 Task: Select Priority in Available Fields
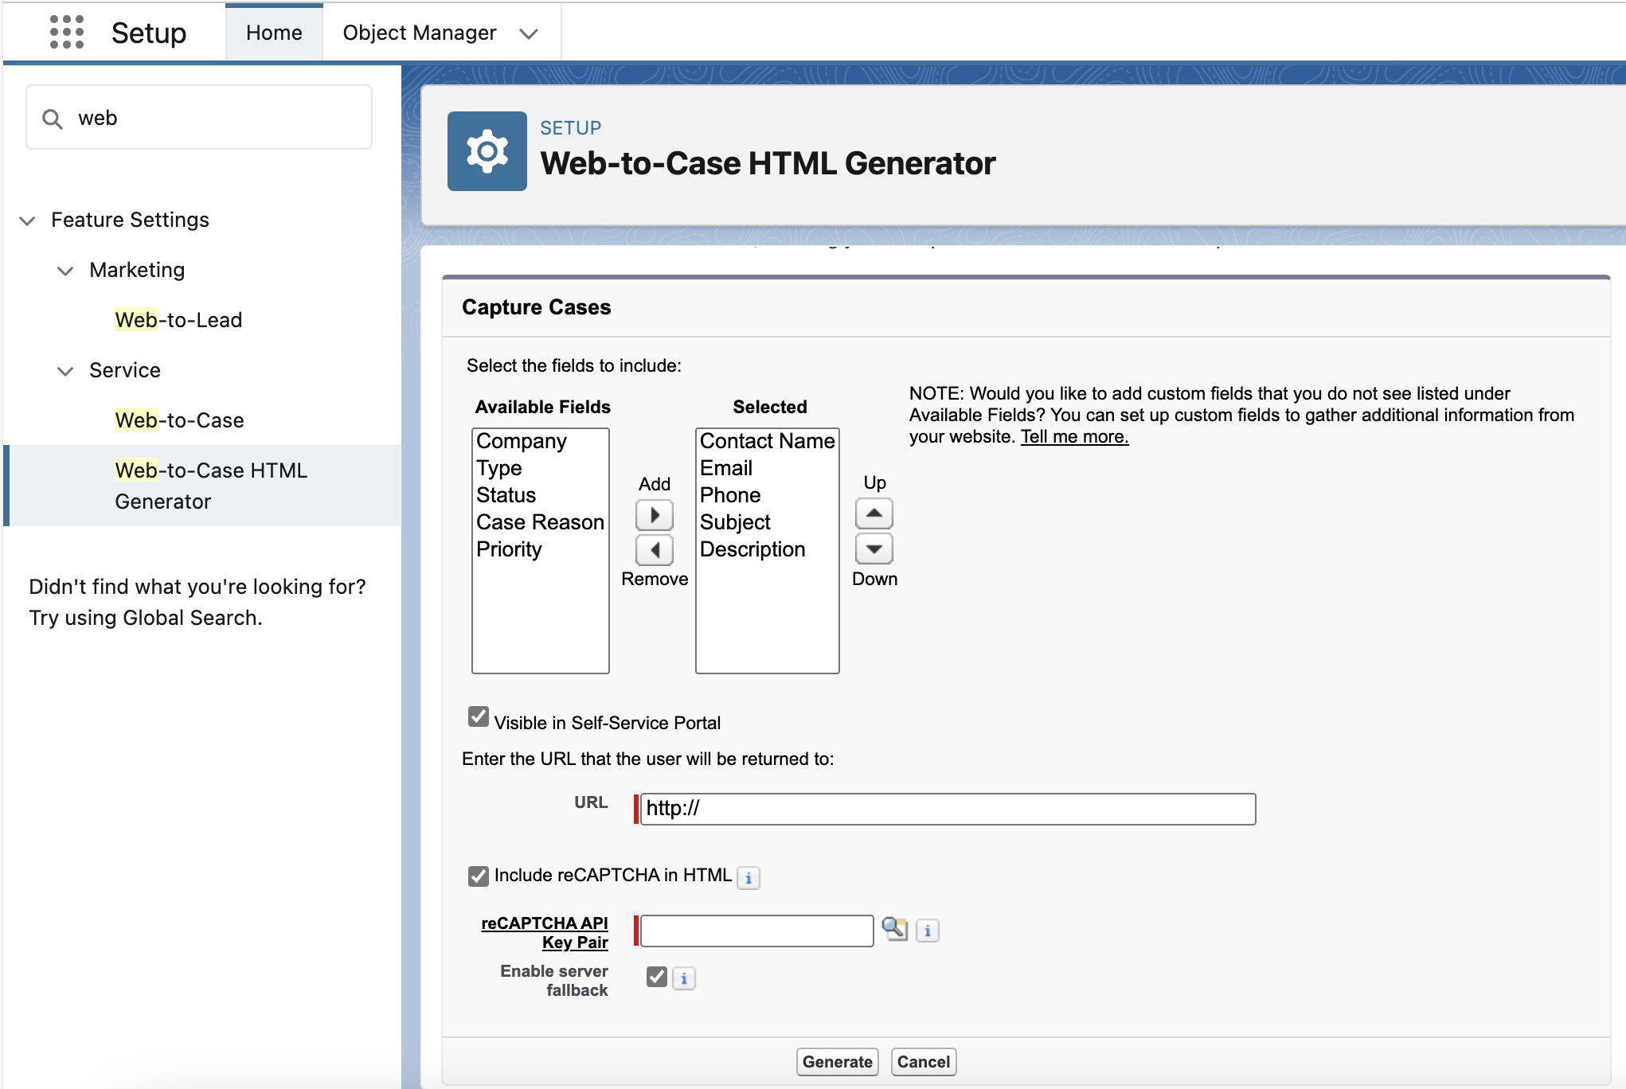541,549
